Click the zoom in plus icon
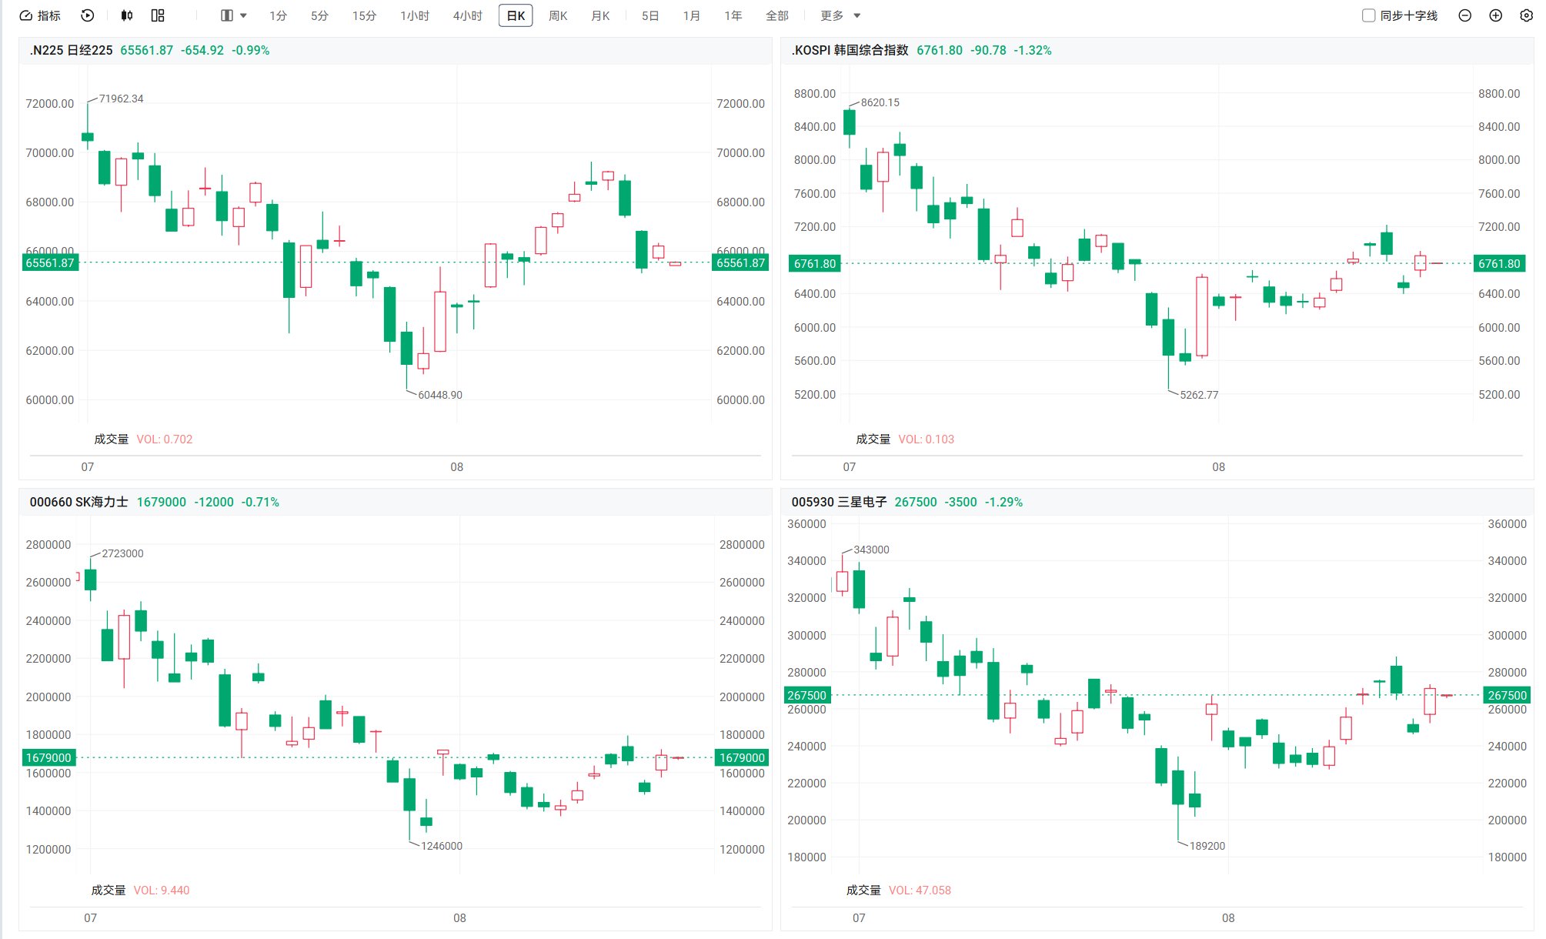Viewport: 1546px width, 939px height. pos(1496,15)
